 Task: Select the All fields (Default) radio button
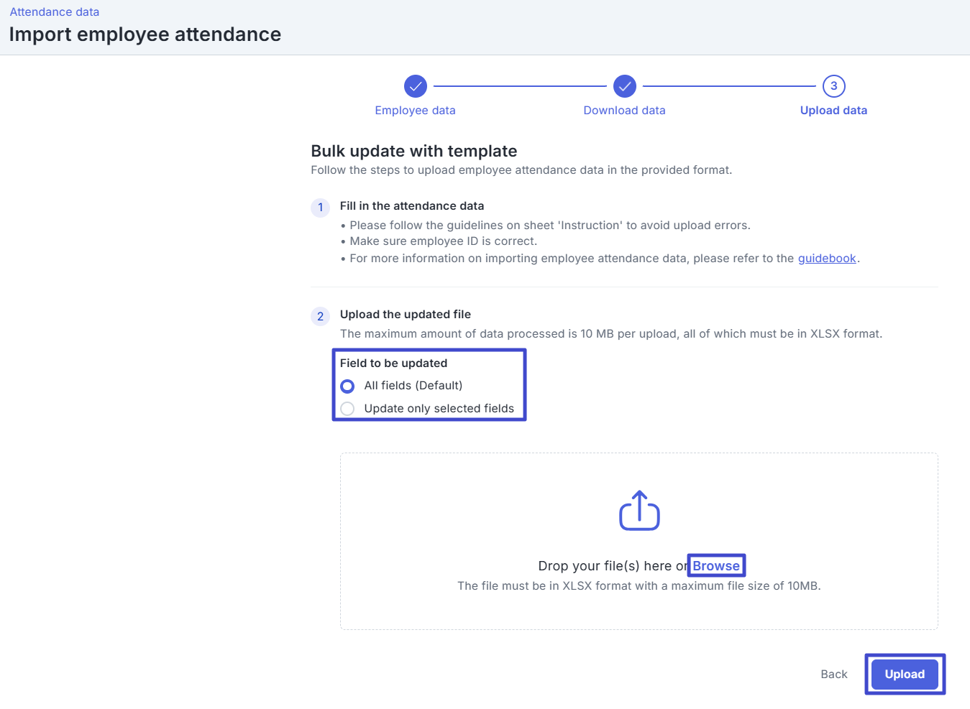(x=348, y=386)
